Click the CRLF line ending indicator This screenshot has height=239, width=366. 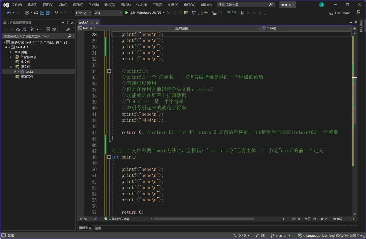tap(351, 219)
